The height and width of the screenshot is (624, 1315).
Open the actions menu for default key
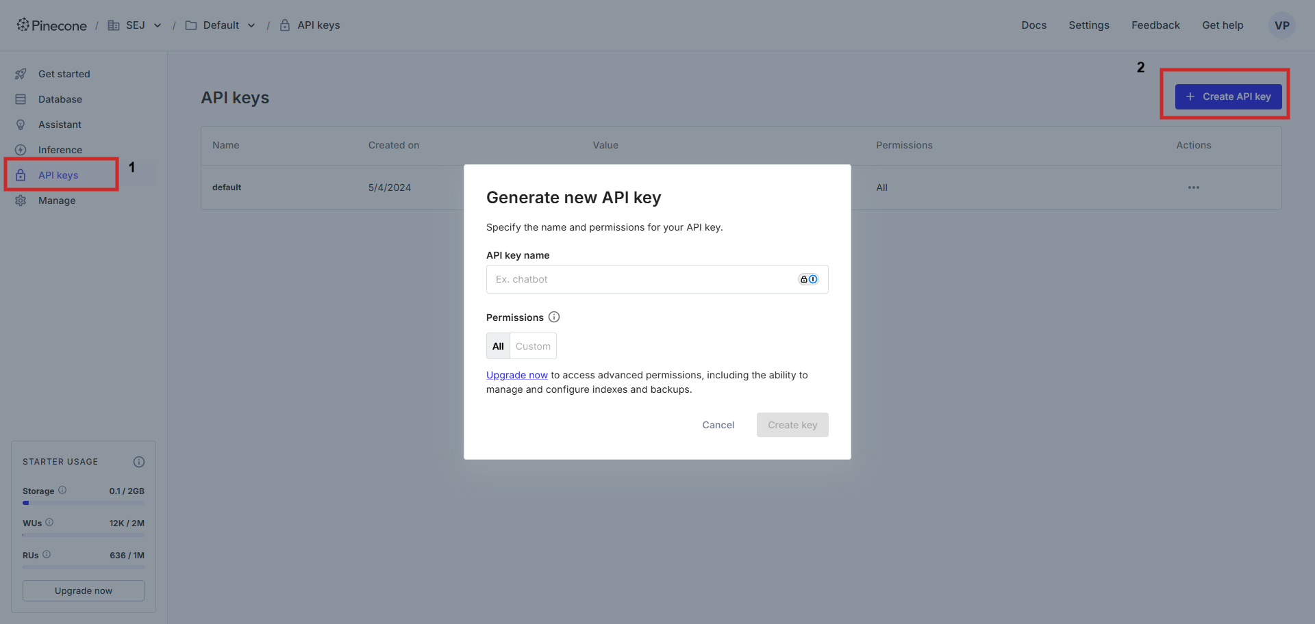tap(1194, 187)
